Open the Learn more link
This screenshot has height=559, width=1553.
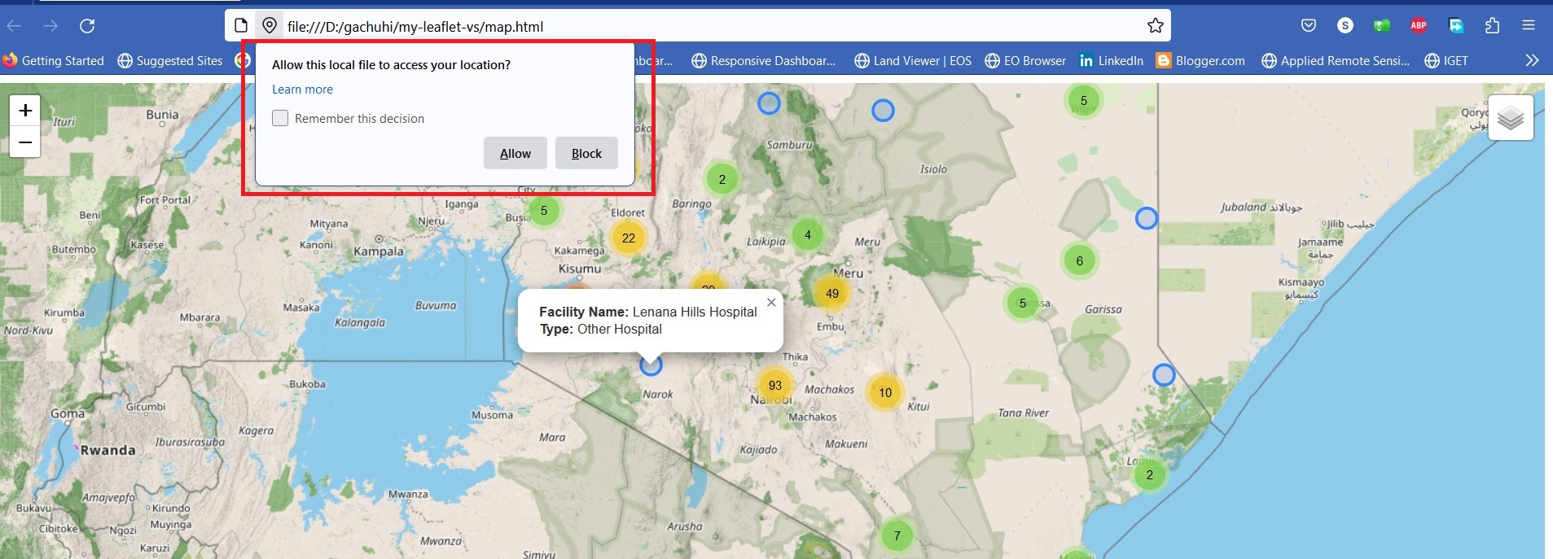[x=302, y=90]
